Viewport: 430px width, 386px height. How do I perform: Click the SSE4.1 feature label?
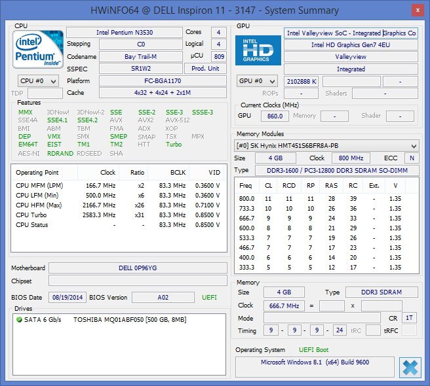pyautogui.click(x=57, y=120)
